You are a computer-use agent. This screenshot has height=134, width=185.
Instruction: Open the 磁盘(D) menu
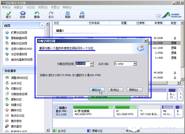pos(19,7)
